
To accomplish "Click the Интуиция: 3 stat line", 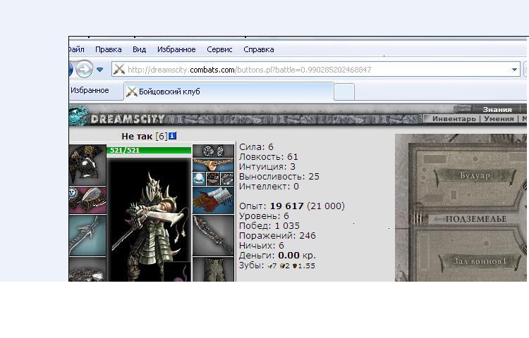I will [267, 167].
